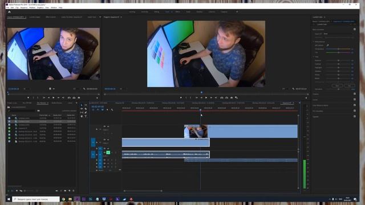Collapse the Tone section

click(313, 56)
